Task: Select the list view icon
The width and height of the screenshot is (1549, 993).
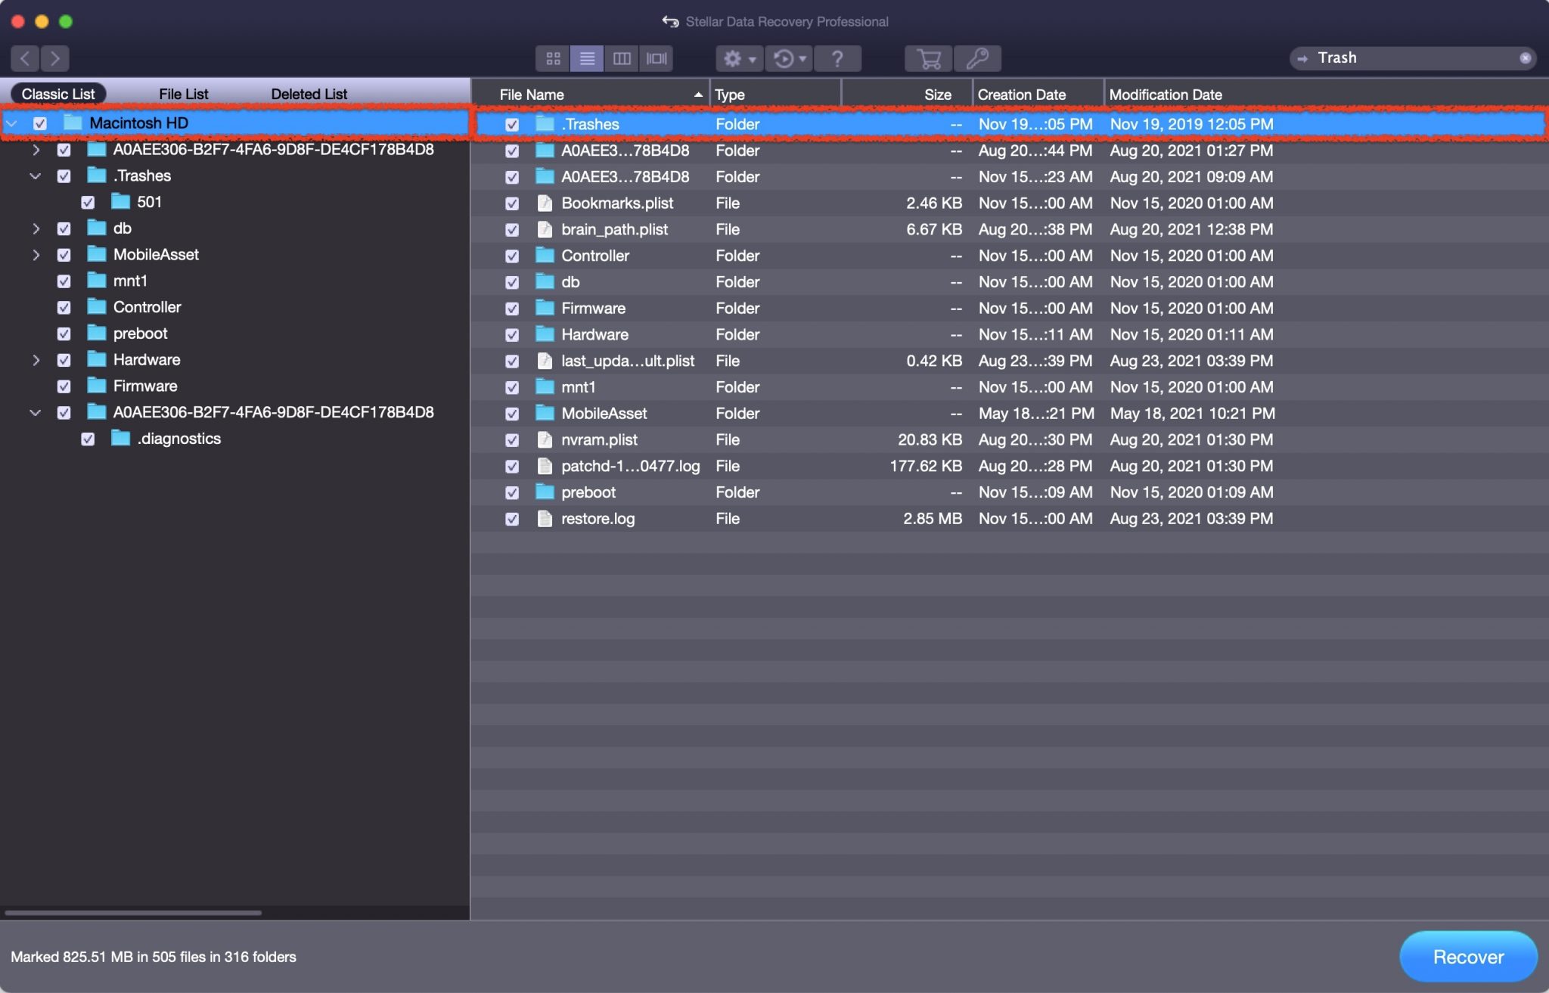Action: click(x=587, y=58)
